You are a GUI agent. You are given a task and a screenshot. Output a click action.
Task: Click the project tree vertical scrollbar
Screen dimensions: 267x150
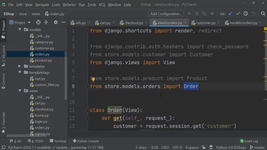tap(66, 76)
